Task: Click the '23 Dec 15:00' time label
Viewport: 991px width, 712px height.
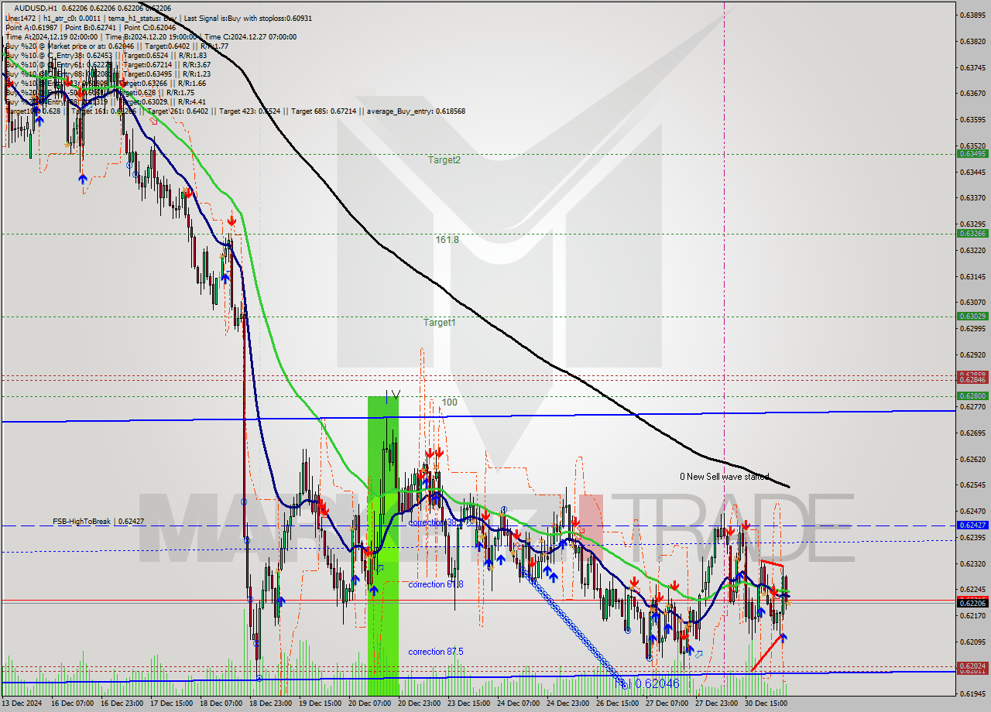Action: pos(469,704)
